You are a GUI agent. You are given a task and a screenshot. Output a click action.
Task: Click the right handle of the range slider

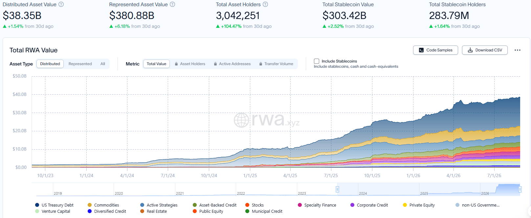[520, 189]
